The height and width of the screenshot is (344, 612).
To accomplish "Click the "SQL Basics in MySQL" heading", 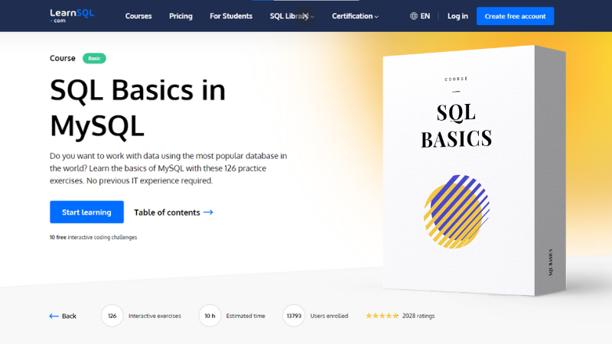I will [138, 108].
